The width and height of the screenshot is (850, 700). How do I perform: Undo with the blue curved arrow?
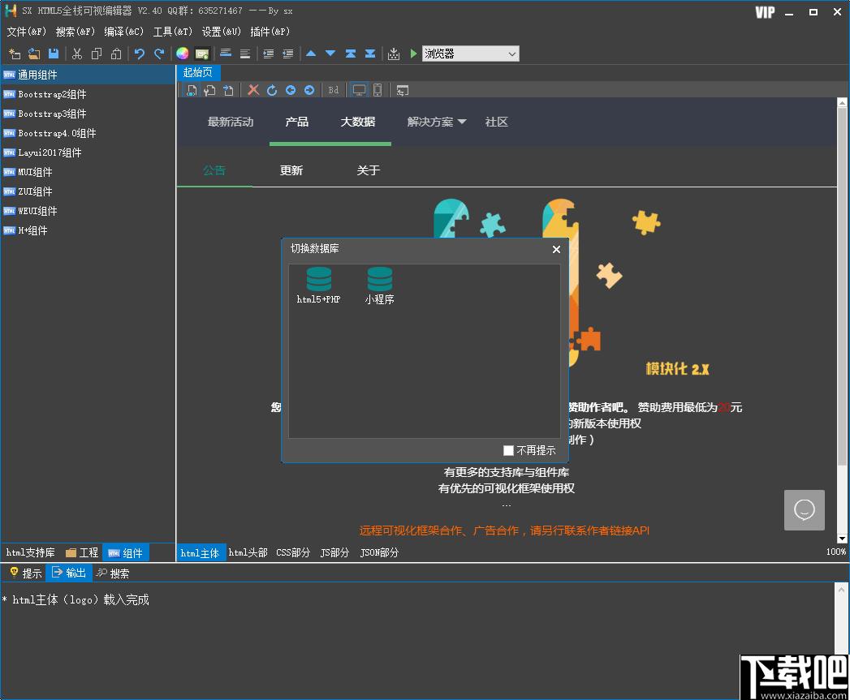click(140, 54)
